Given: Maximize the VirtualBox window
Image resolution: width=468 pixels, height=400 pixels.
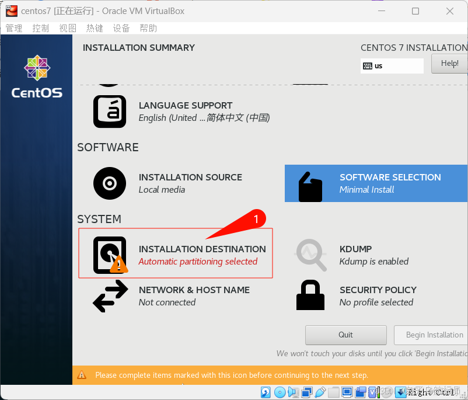Looking at the screenshot, I should pyautogui.click(x=415, y=11).
